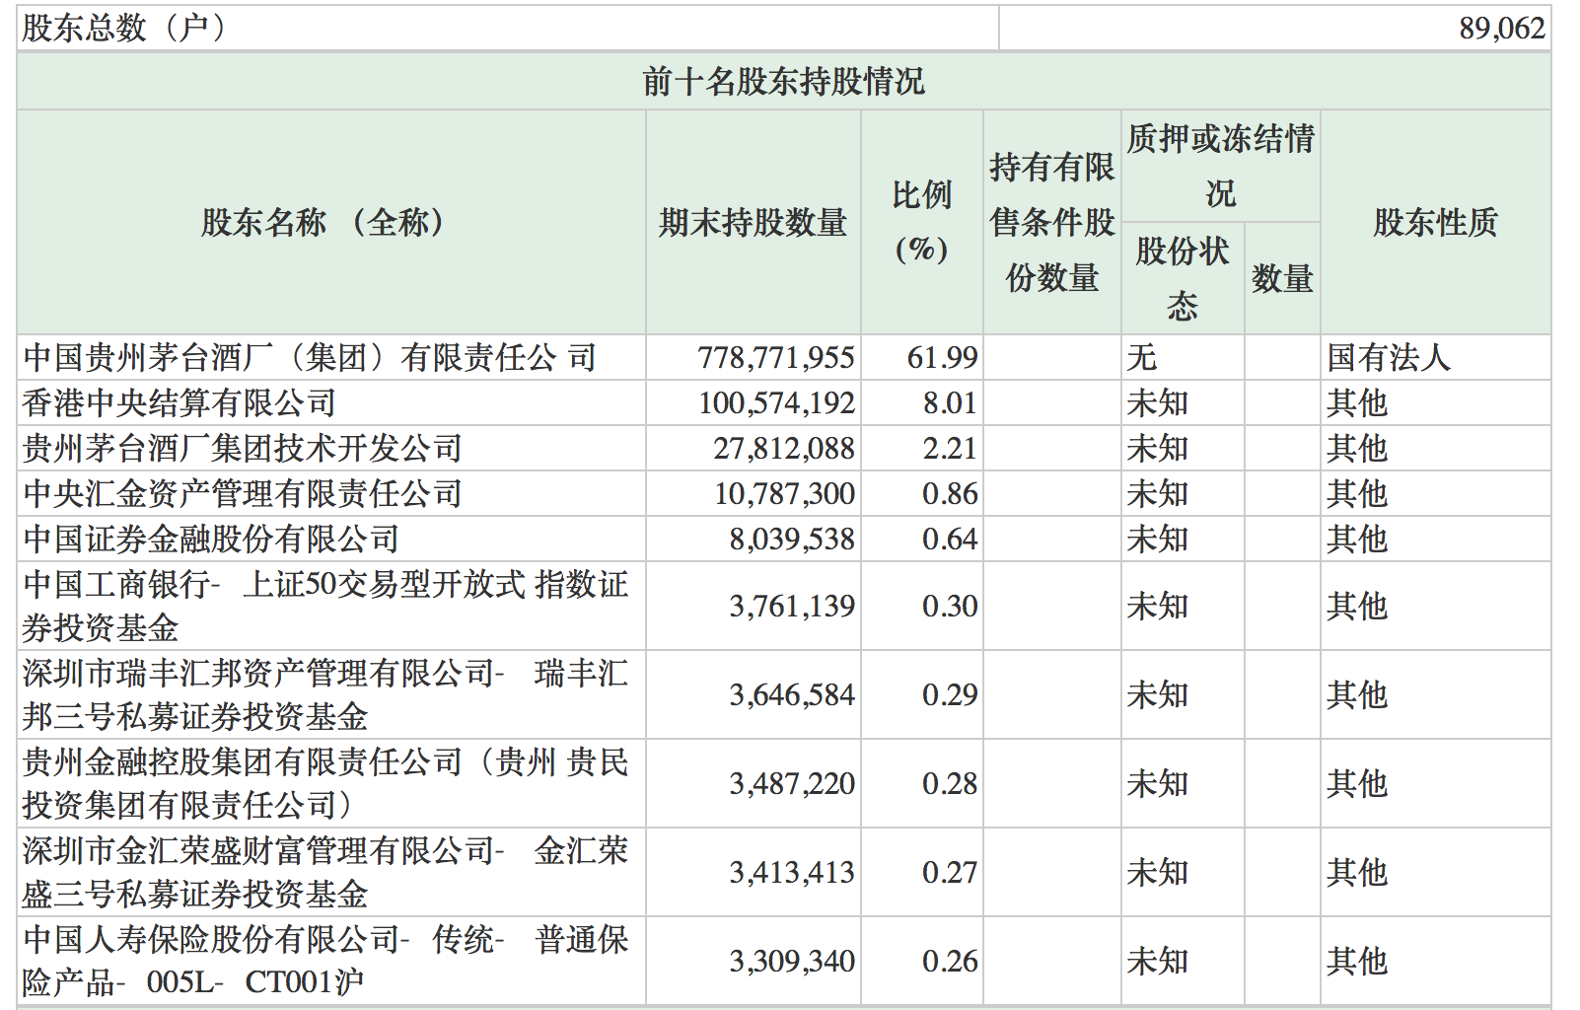Click 其他 type in 中国证券金融 row
This screenshot has width=1580, height=1010.
point(1357,539)
